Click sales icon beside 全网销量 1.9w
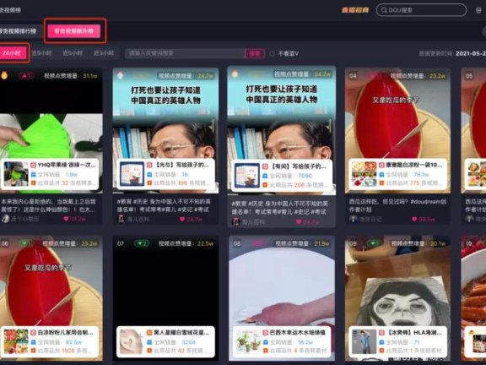486x365 pixels. pyautogui.click(x=33, y=175)
